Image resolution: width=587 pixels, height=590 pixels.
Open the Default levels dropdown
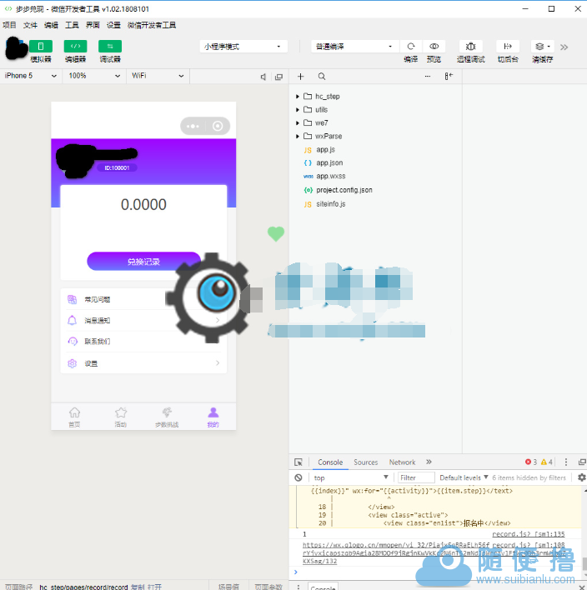(464, 477)
